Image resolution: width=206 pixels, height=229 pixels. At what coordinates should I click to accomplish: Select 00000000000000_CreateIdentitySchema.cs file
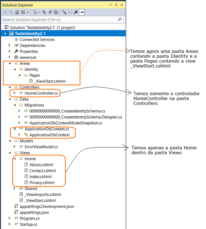(x=67, y=111)
